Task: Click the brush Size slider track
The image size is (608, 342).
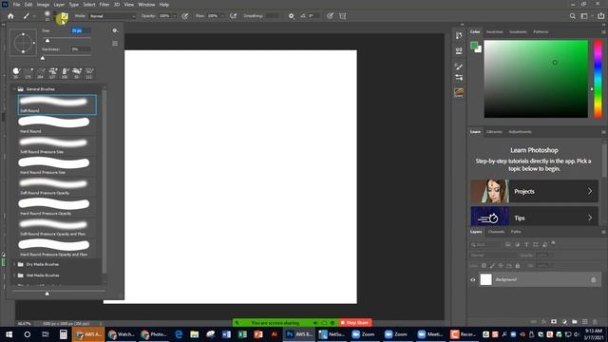Action: [66, 38]
